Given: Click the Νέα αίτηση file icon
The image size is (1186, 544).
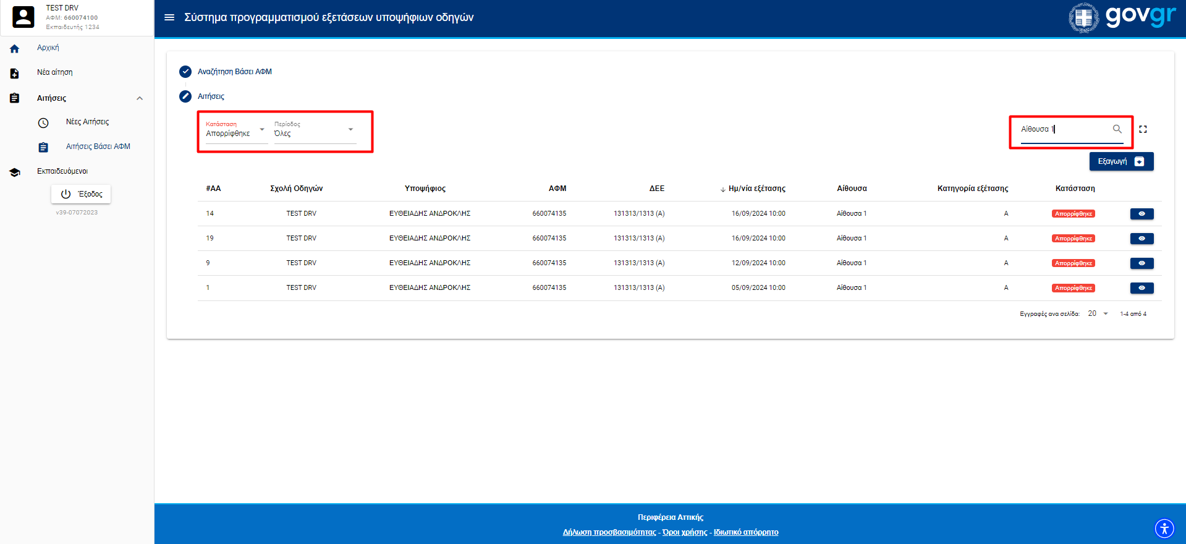Looking at the screenshot, I should point(15,74).
